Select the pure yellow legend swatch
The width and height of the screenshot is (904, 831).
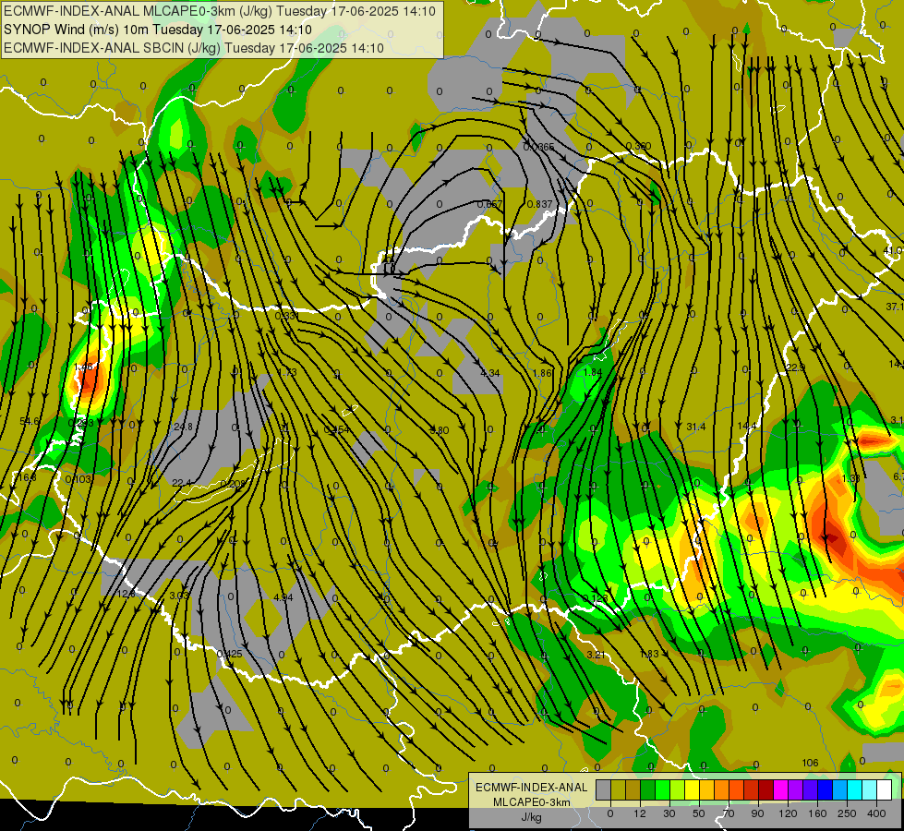click(x=693, y=789)
